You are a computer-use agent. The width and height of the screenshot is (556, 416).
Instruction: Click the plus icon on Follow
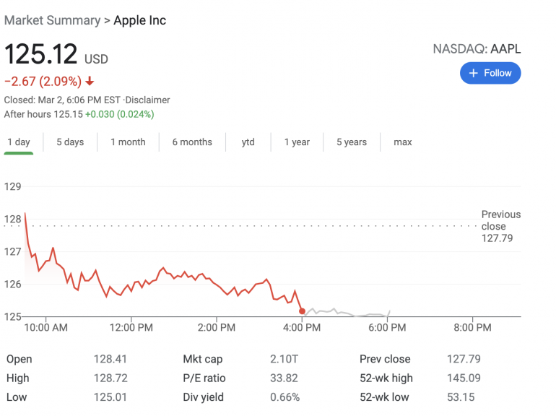[474, 73]
